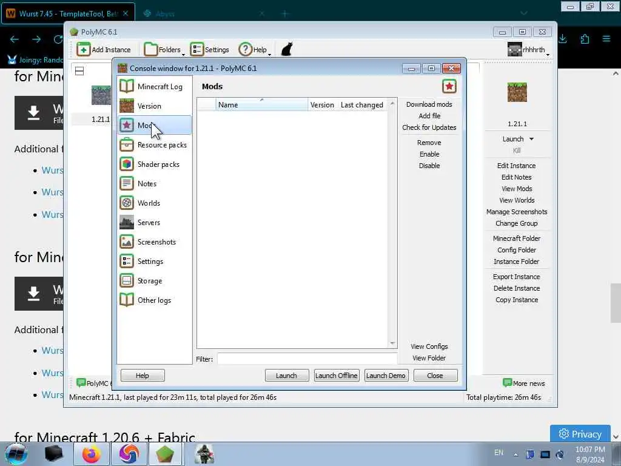Click the Help button in console window
Viewport: 621px width, 466px height.
tap(142, 375)
